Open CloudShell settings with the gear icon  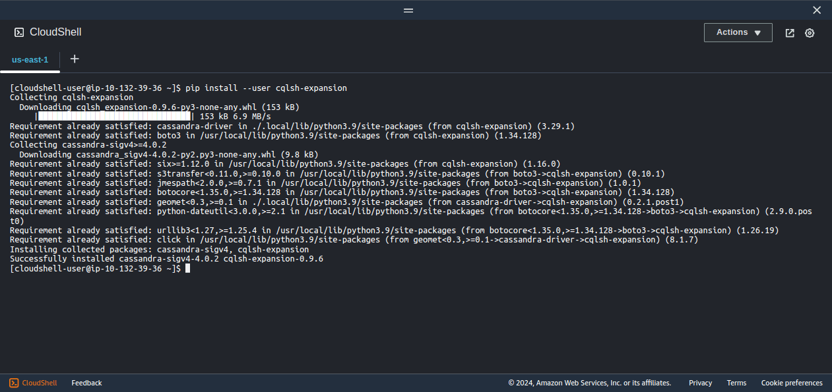click(x=810, y=32)
